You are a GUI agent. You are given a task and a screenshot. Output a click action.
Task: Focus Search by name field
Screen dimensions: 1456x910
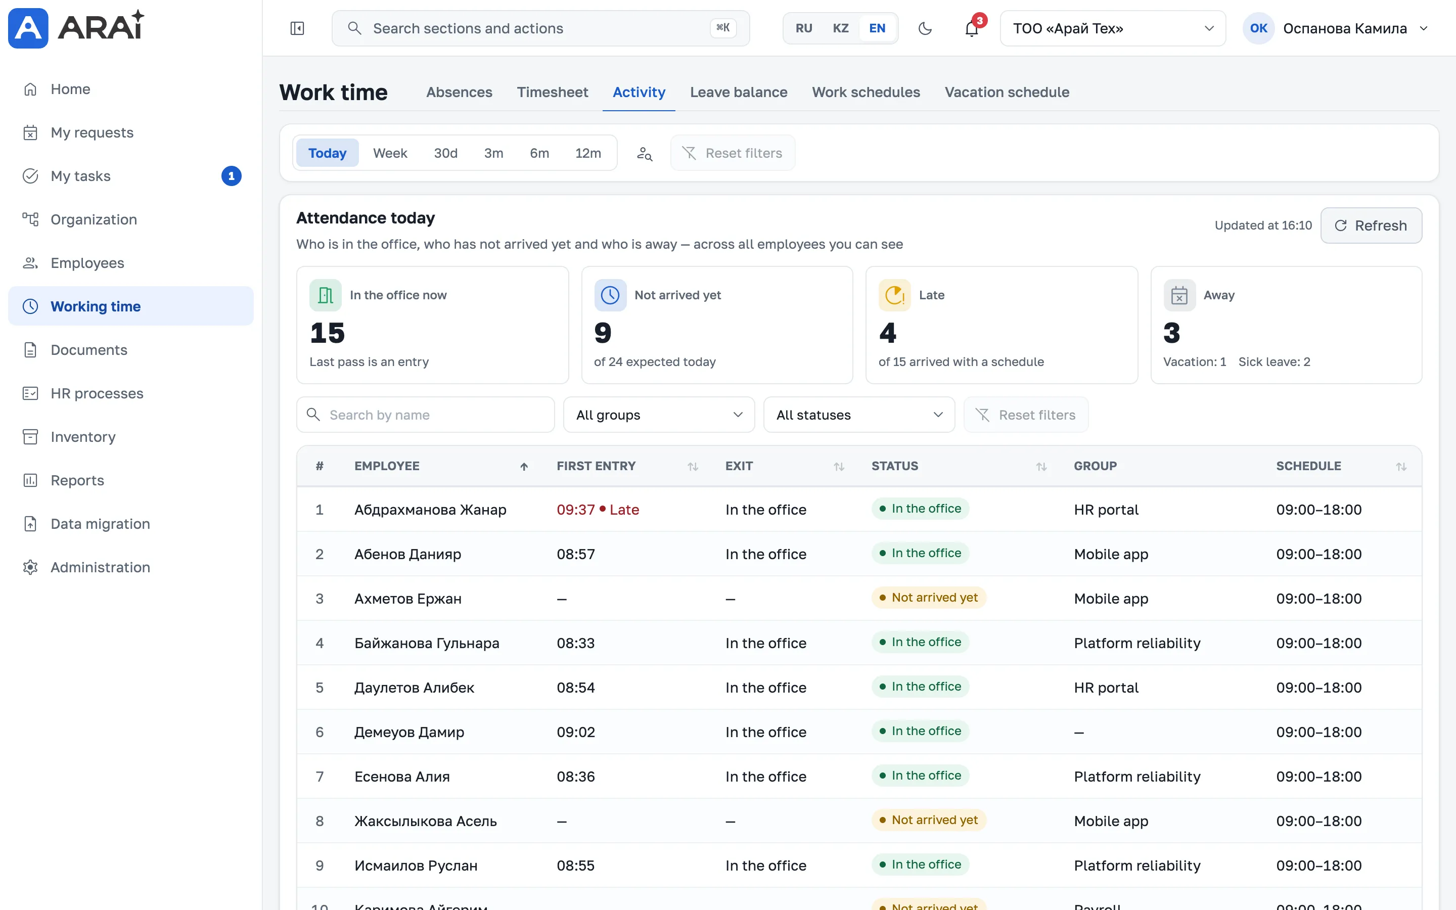425,415
